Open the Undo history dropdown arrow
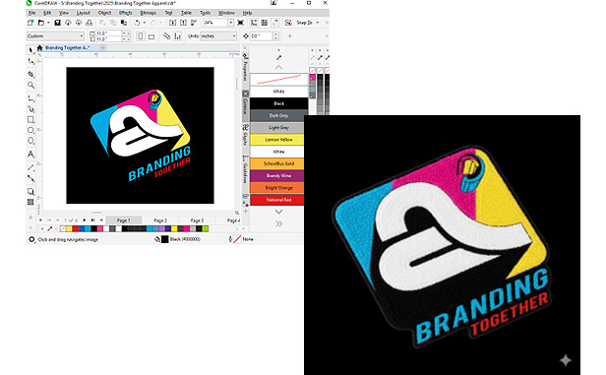Screen dimensions: 606x375 point(145,23)
